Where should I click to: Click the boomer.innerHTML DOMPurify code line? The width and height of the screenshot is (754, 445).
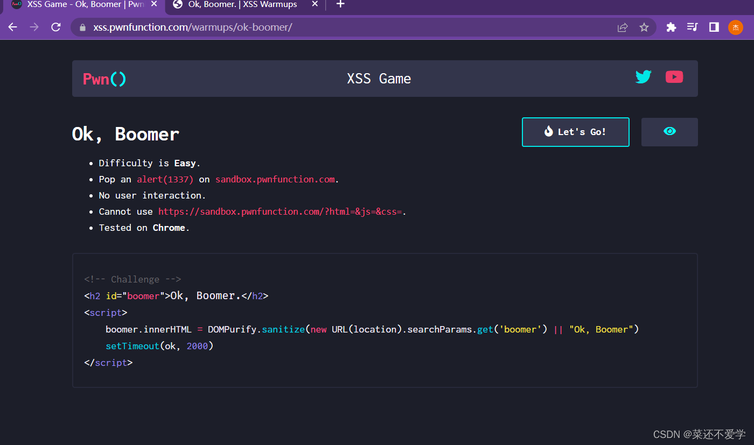click(x=372, y=329)
